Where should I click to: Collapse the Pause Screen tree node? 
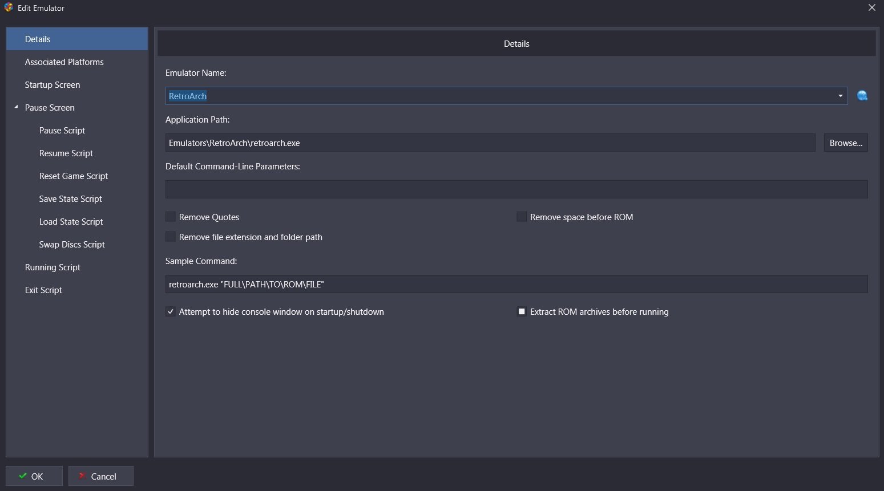point(16,107)
